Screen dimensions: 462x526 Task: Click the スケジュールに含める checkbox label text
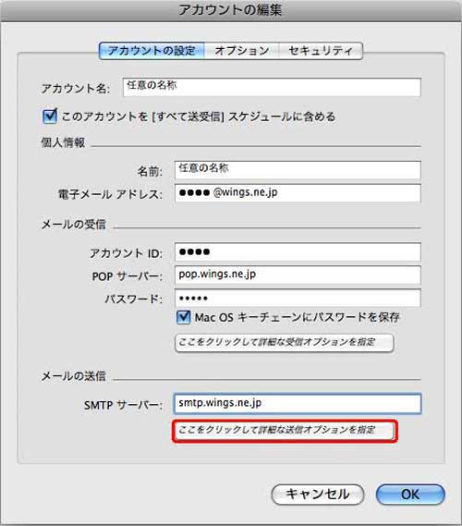[x=199, y=116]
